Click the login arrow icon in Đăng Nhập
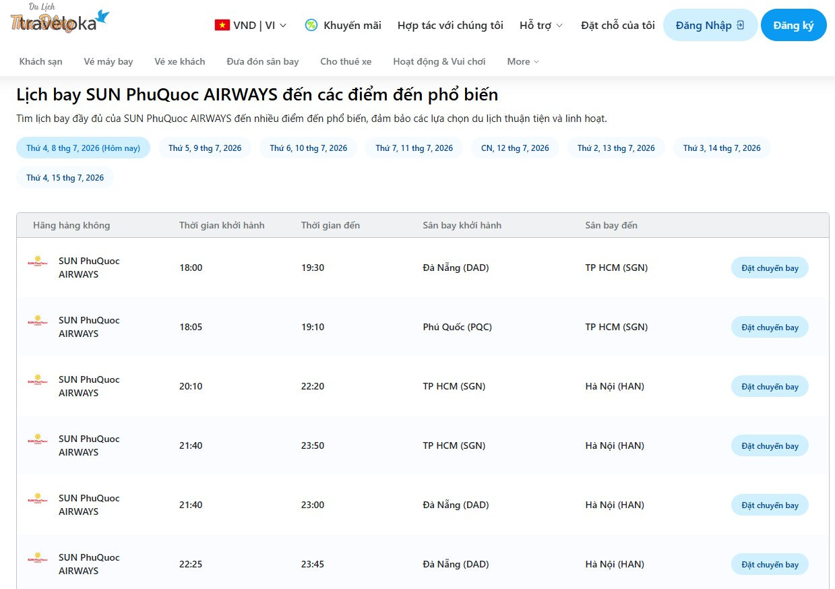The image size is (835, 589). pyautogui.click(x=741, y=25)
